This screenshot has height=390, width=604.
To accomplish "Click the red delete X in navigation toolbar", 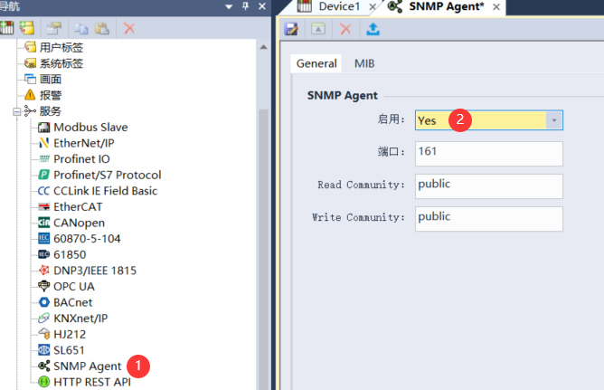I will click(129, 28).
